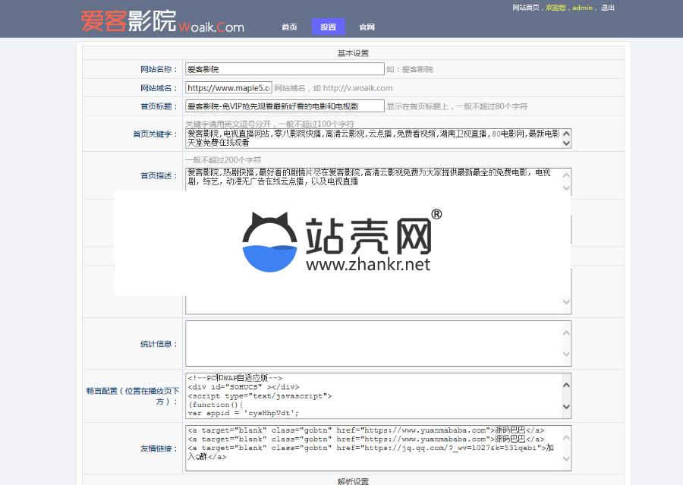Click the down arrow of 畅言配置 scrollbar
The width and height of the screenshot is (683, 485).
pos(565,411)
